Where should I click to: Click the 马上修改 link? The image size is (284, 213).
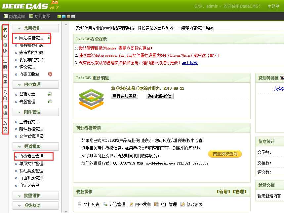coord(190,63)
